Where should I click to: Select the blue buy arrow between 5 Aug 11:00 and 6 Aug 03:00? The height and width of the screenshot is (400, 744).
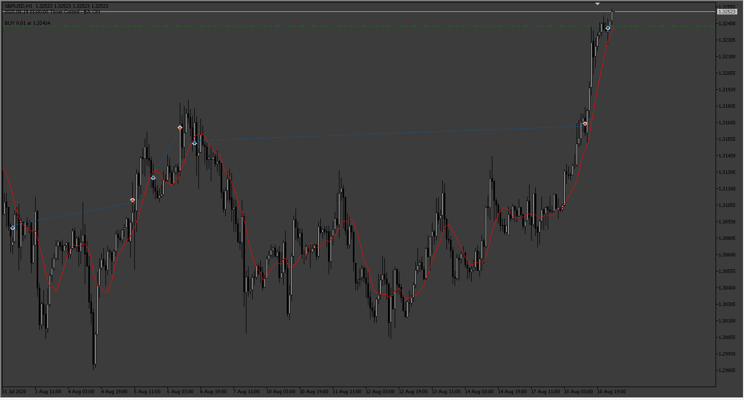153,178
